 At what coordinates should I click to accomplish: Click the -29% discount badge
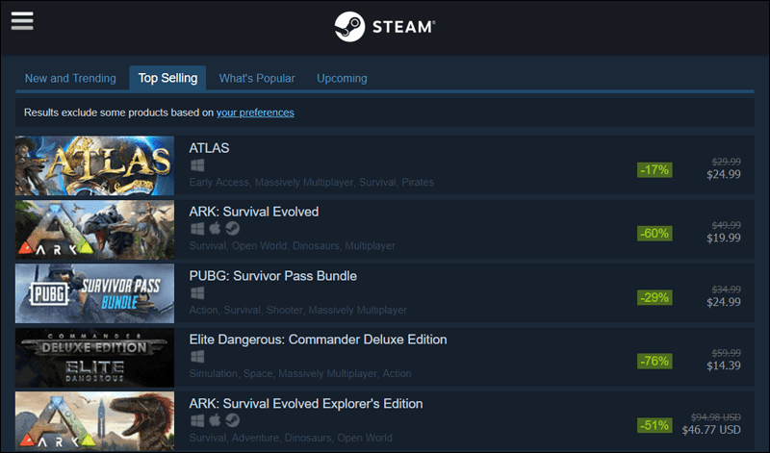[654, 297]
